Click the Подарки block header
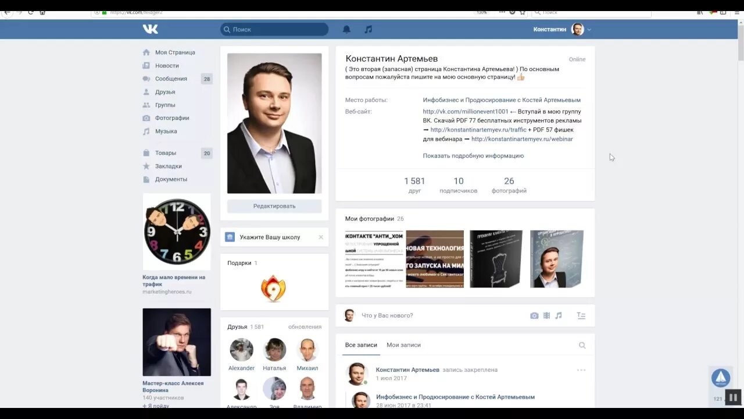This screenshot has width=744, height=419. pos(239,263)
